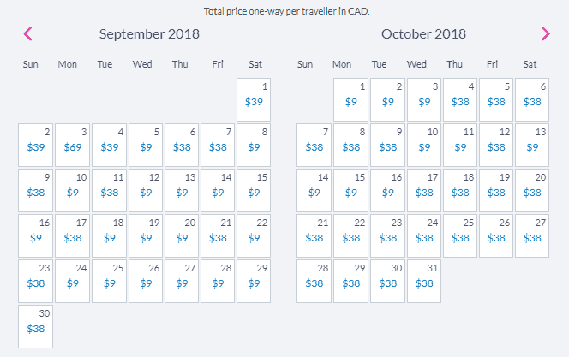The image size is (569, 357).
Task: Select September 3 priced at $69
Action: coord(72,145)
